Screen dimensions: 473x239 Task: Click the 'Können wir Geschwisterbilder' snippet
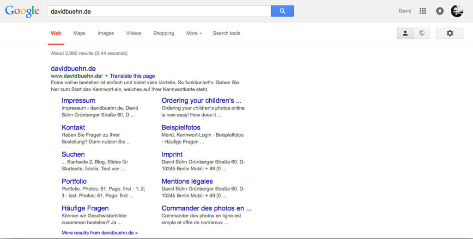pyautogui.click(x=94, y=219)
